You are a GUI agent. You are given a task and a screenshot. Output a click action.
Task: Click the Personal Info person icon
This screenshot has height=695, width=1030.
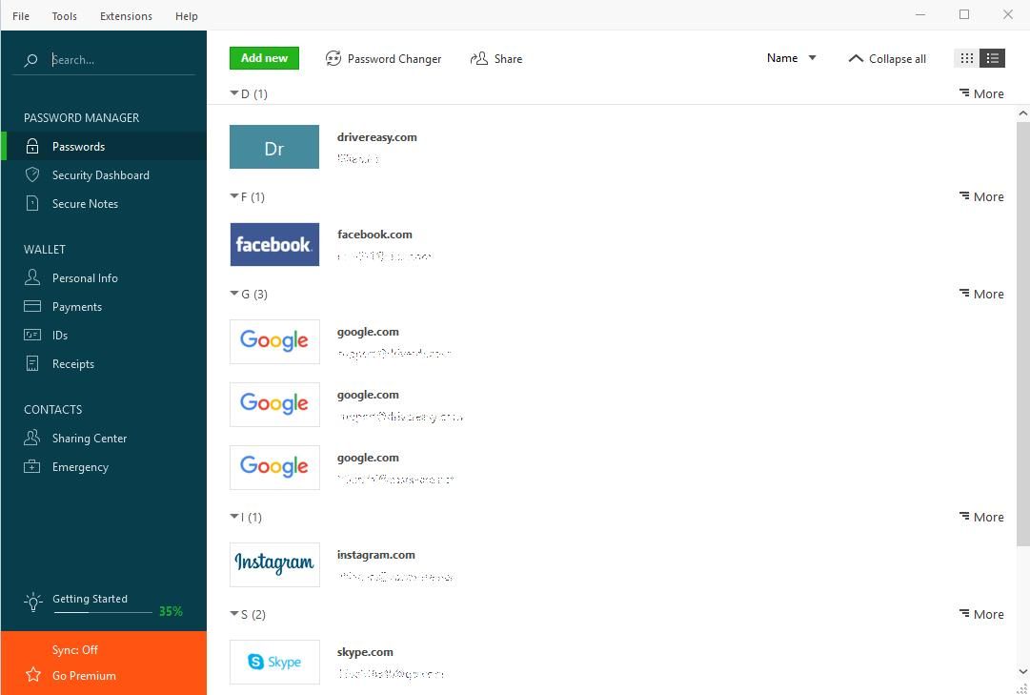pyautogui.click(x=32, y=278)
